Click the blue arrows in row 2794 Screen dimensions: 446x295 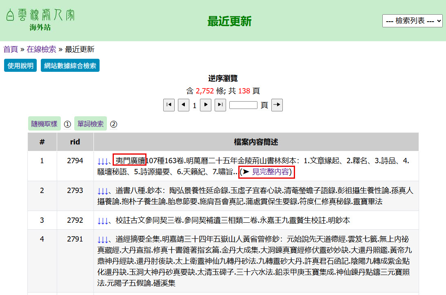[103, 161]
